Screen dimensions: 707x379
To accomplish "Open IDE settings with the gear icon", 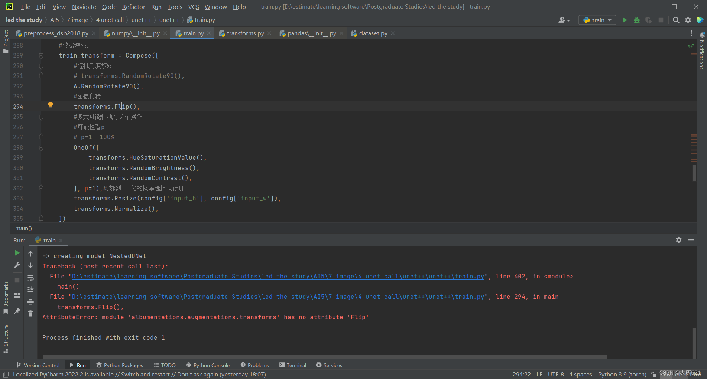I will tap(688, 20).
